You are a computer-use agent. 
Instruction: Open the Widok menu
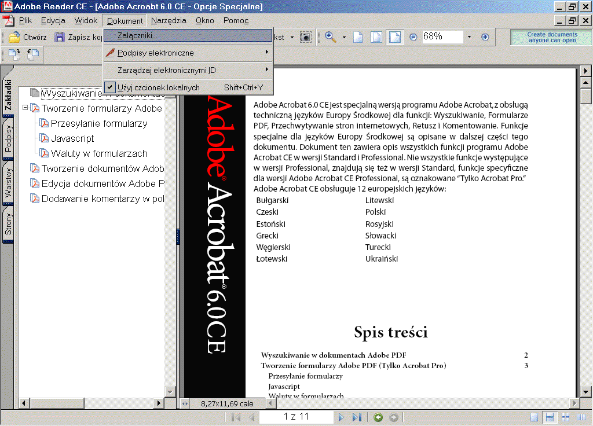pyautogui.click(x=86, y=20)
